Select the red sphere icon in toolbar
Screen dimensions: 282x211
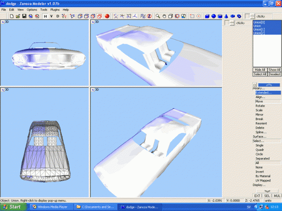[x=107, y=16]
